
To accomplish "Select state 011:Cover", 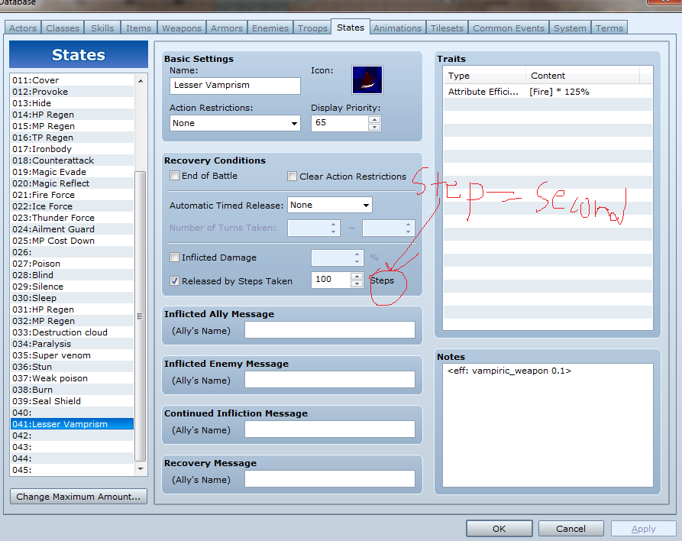I will (73, 80).
